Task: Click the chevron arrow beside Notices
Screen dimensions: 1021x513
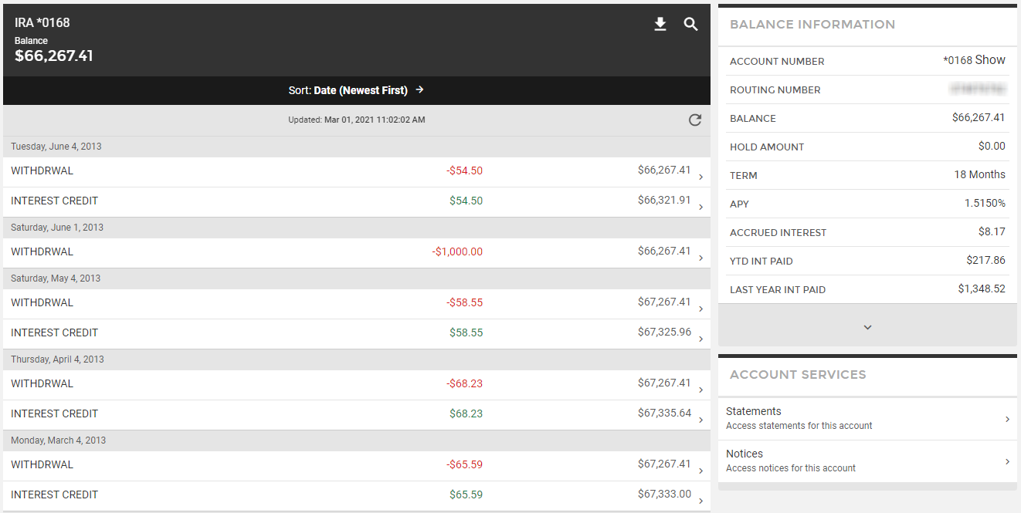Action: click(1007, 461)
